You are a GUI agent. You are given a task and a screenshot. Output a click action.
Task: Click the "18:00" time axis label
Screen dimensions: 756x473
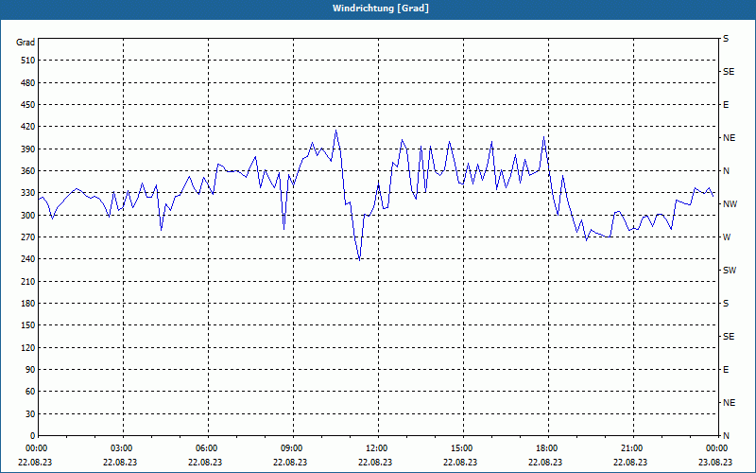tap(548, 448)
